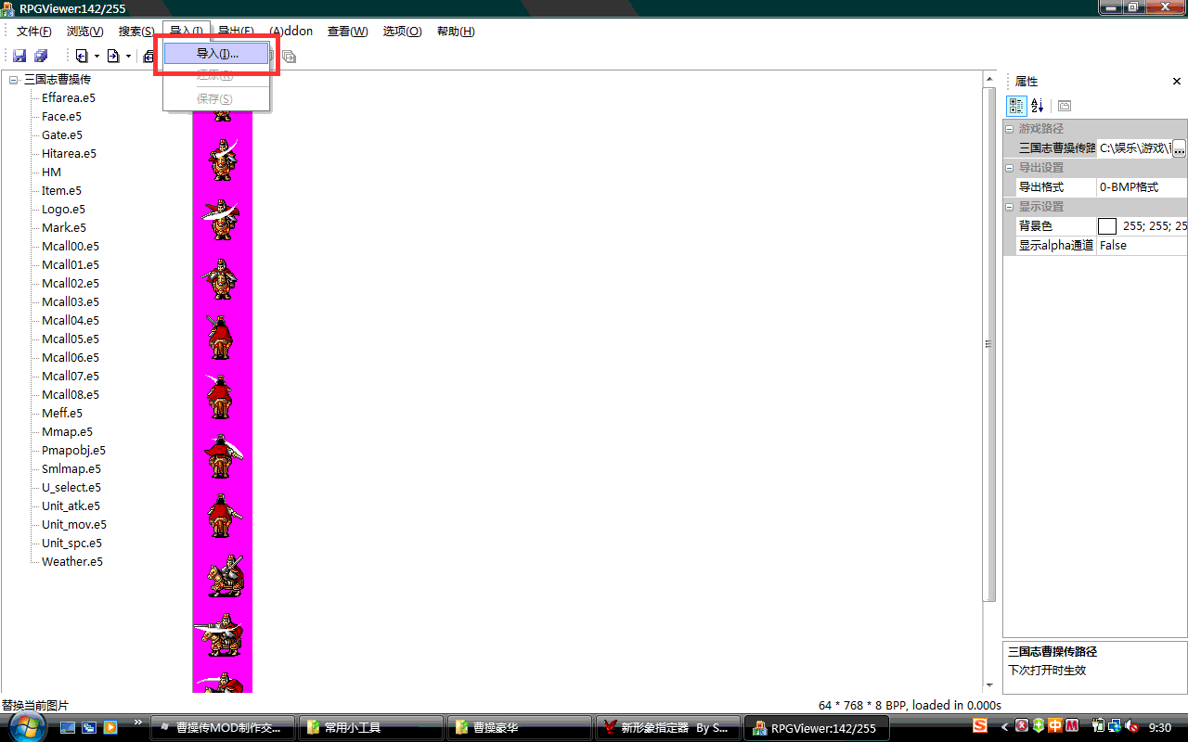
Task: Select Unit_atk.e5 in the tree
Action: point(71,505)
